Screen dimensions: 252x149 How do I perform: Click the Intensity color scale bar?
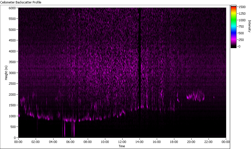tap(234, 27)
